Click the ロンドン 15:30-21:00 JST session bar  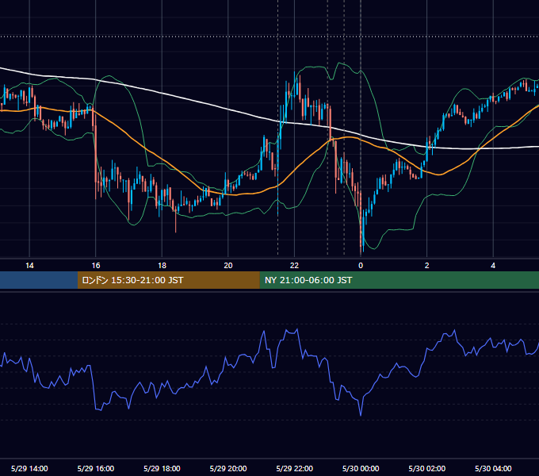(x=168, y=280)
